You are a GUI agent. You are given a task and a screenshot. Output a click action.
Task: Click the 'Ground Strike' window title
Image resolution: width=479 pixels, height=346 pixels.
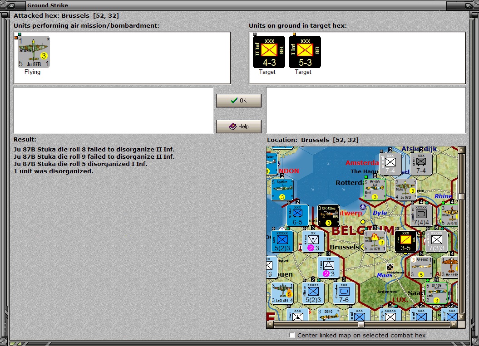click(48, 5)
